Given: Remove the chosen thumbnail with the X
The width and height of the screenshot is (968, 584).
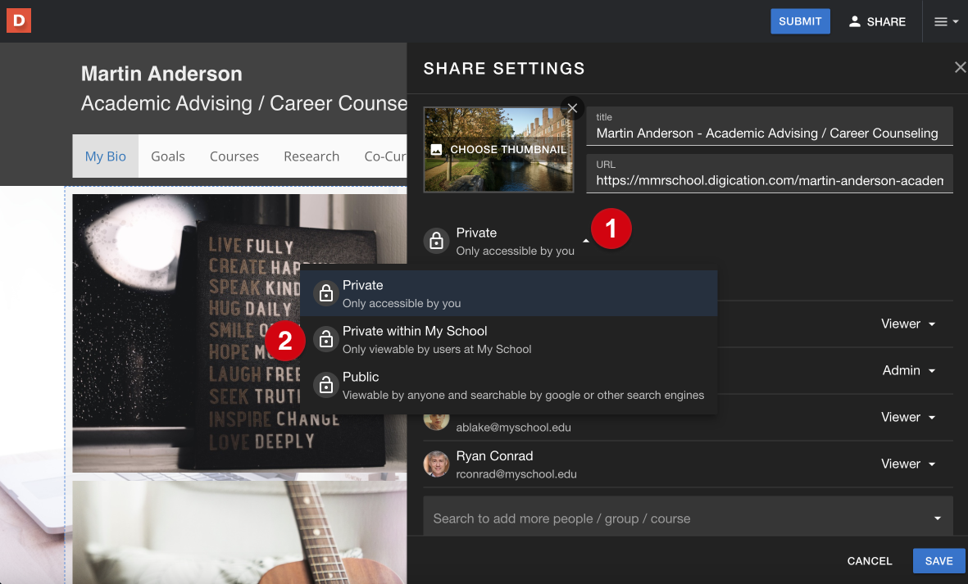Looking at the screenshot, I should 572,108.
